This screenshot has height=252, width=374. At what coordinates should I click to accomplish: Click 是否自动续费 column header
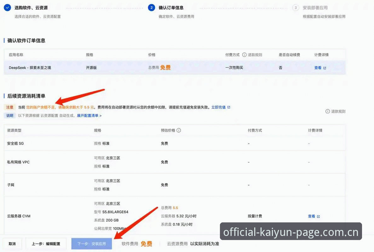click(x=289, y=55)
